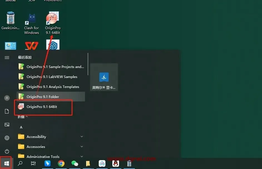Image resolution: width=262 pixels, height=169 pixels.
Task: Collapse the recently added list (折叠)
Action: pyautogui.click(x=23, y=117)
